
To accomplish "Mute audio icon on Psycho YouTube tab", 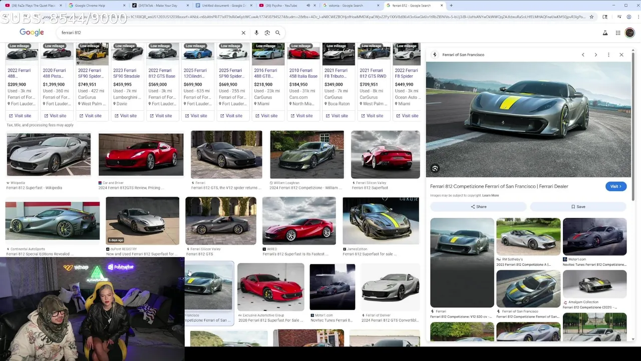I will click(x=308, y=6).
